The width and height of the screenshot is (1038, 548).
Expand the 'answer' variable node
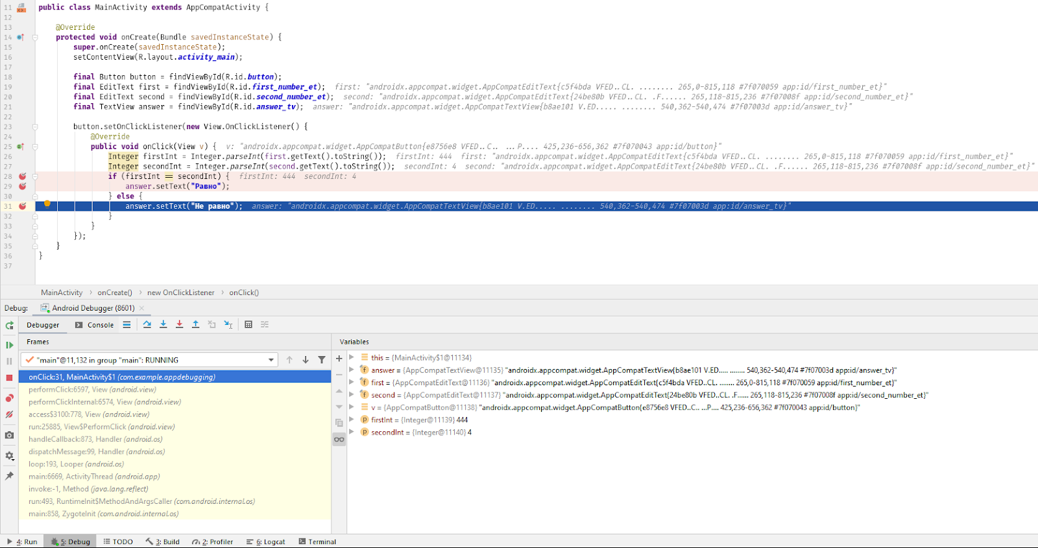pyautogui.click(x=352, y=370)
